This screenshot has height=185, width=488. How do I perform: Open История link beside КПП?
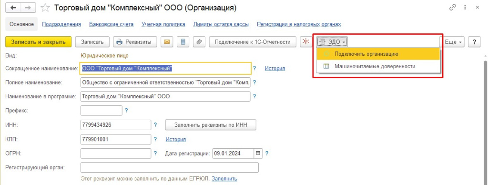pos(175,139)
